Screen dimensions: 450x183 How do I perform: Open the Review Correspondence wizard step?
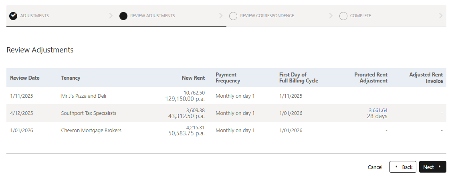point(267,16)
